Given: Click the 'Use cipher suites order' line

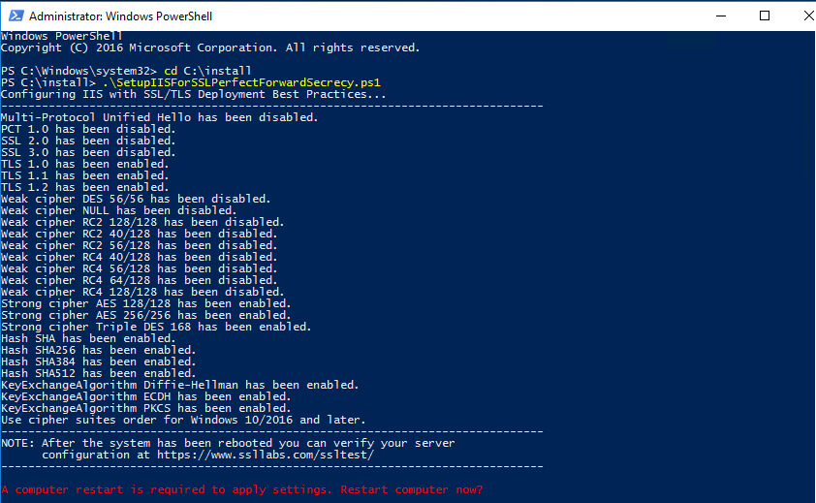Looking at the screenshot, I should click(183, 420).
